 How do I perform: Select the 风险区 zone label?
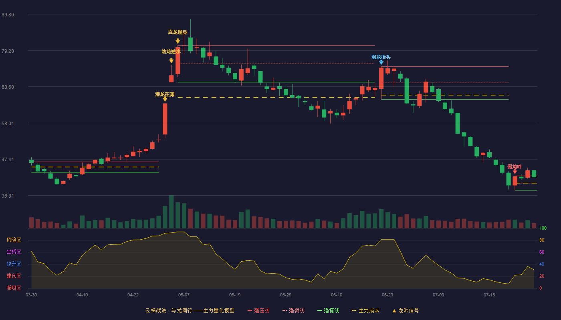coord(14,240)
